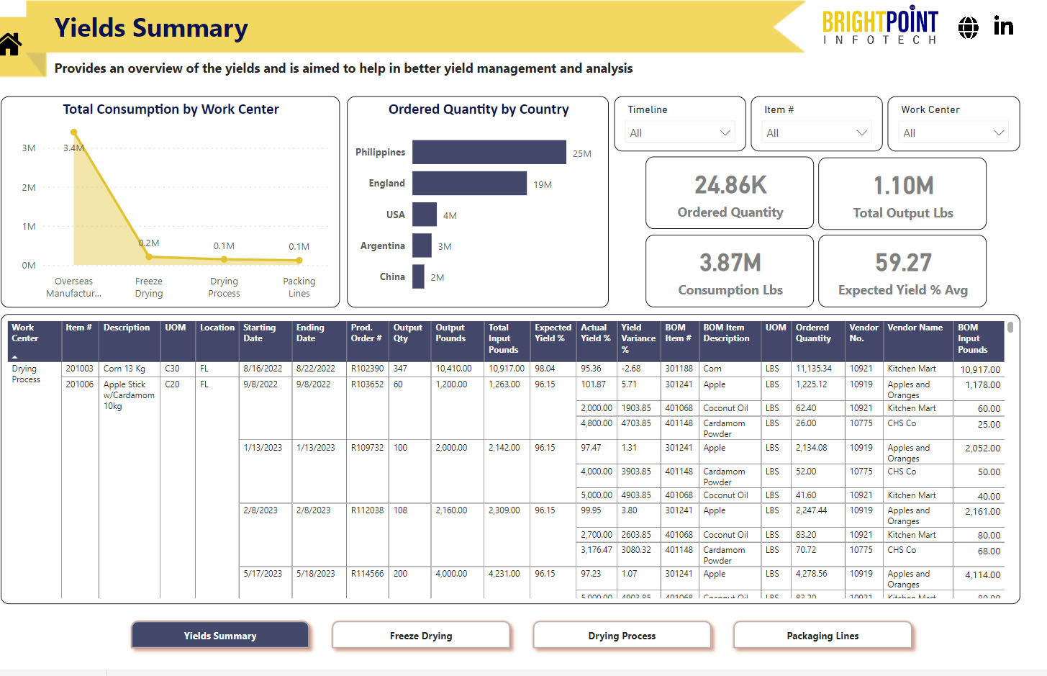
Task: Click the table vertical scrollbar thumb
Action: (1010, 328)
